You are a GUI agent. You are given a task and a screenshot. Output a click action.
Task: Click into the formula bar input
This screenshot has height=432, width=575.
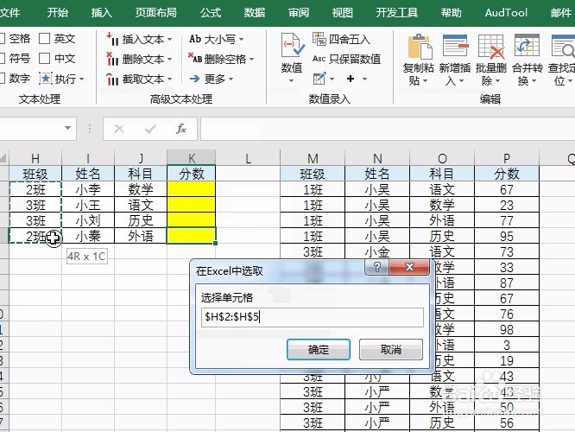point(388,129)
